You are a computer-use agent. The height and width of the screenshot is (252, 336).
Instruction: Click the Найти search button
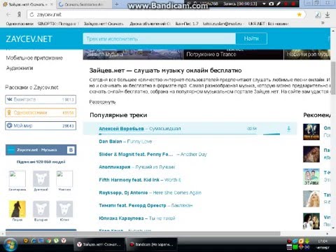click(251, 38)
